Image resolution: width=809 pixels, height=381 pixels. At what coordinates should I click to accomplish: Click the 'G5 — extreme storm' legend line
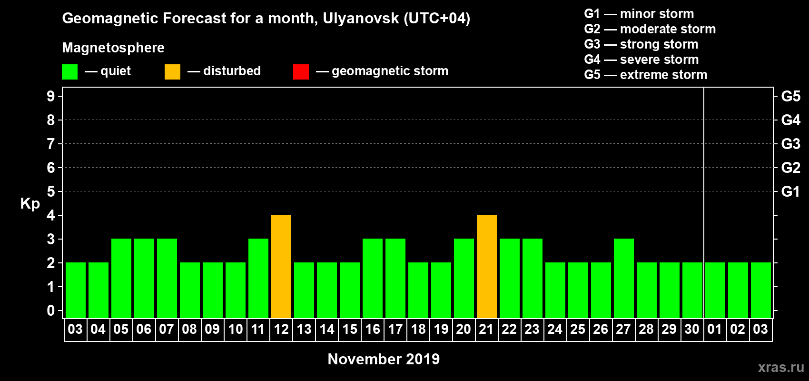point(646,75)
